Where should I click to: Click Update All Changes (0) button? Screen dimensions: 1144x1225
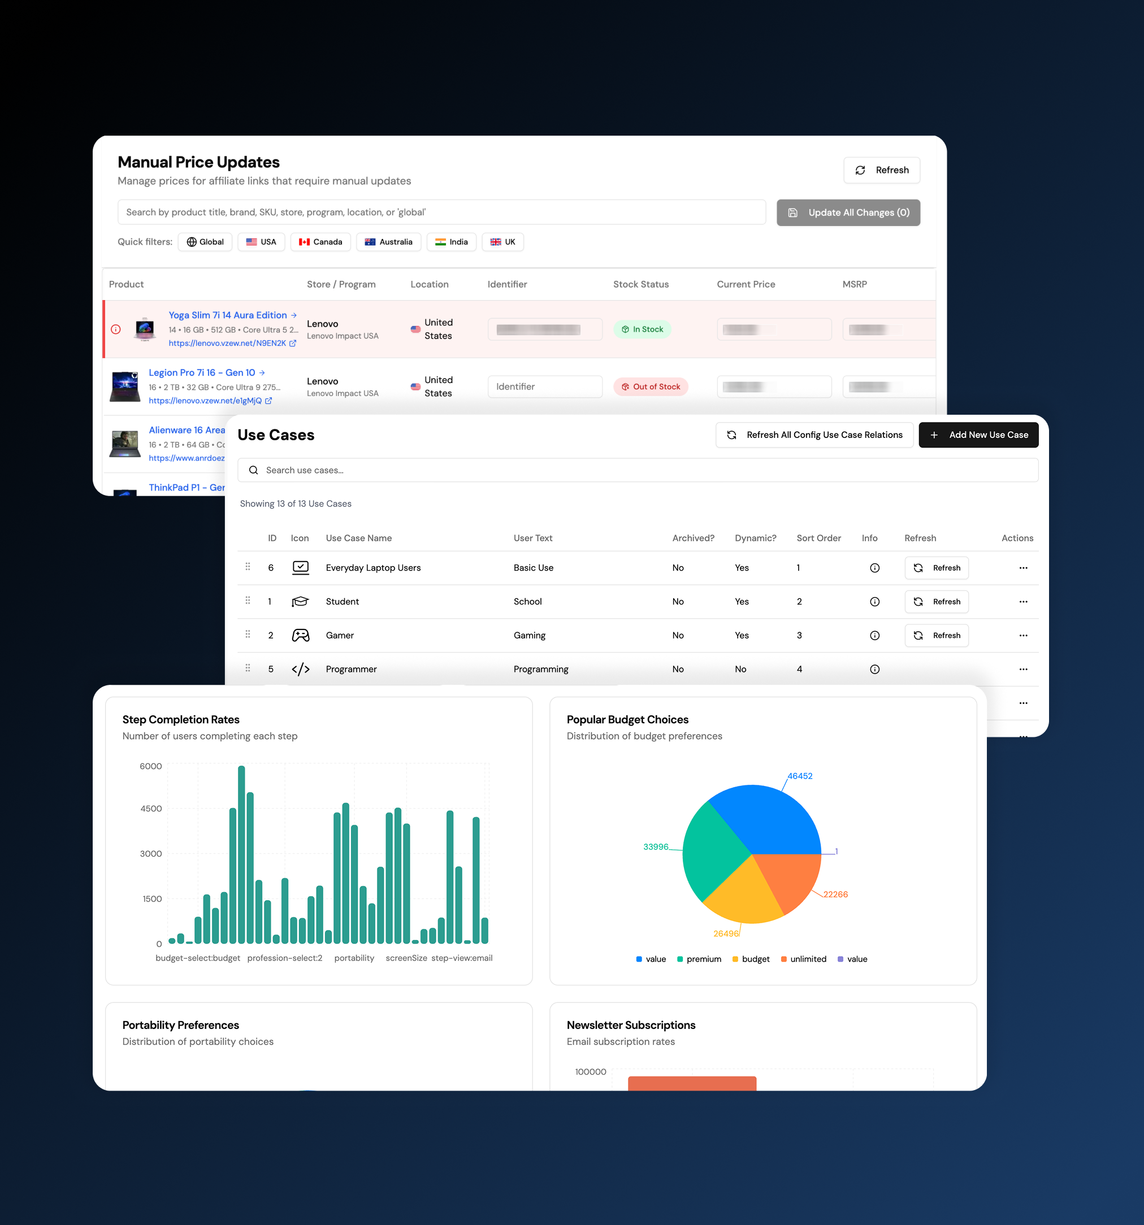(848, 212)
